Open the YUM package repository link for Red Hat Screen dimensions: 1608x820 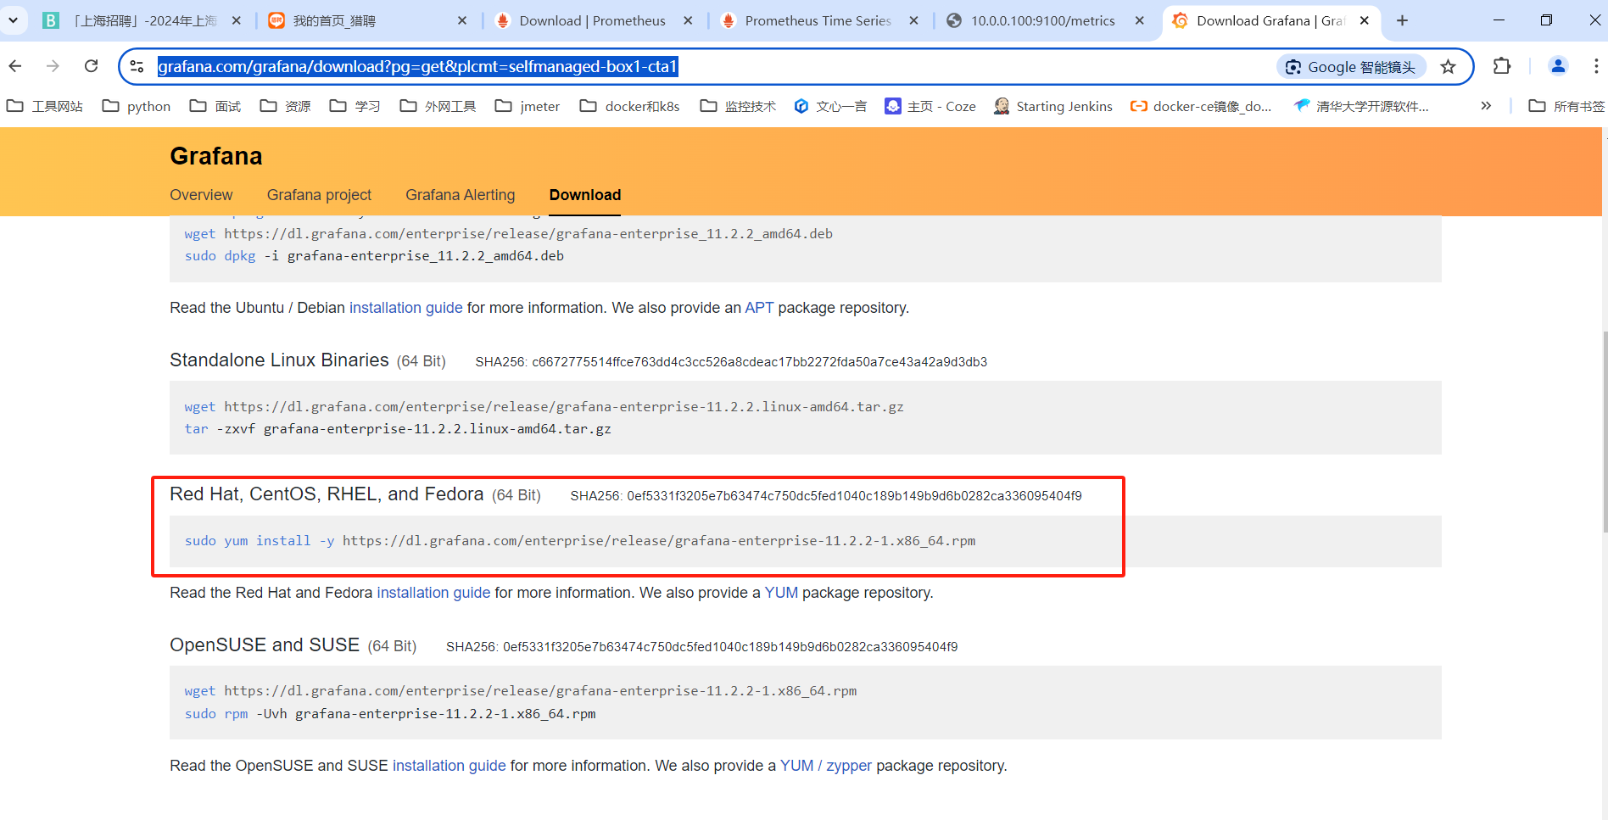point(781,593)
